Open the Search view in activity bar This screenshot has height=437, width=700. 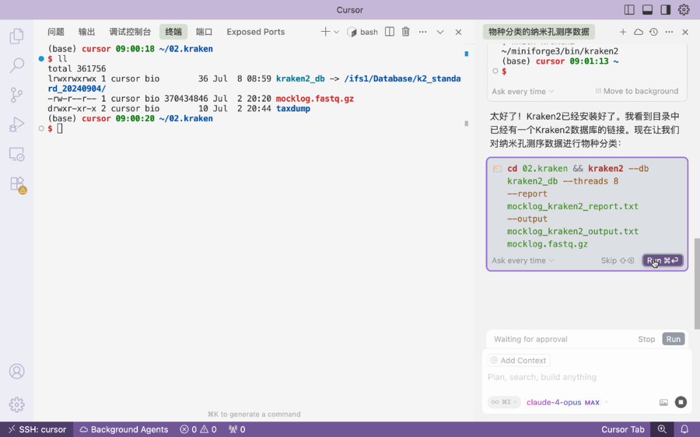coord(16,65)
